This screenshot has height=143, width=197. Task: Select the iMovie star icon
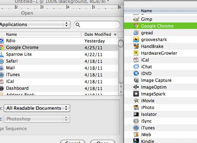point(136,100)
